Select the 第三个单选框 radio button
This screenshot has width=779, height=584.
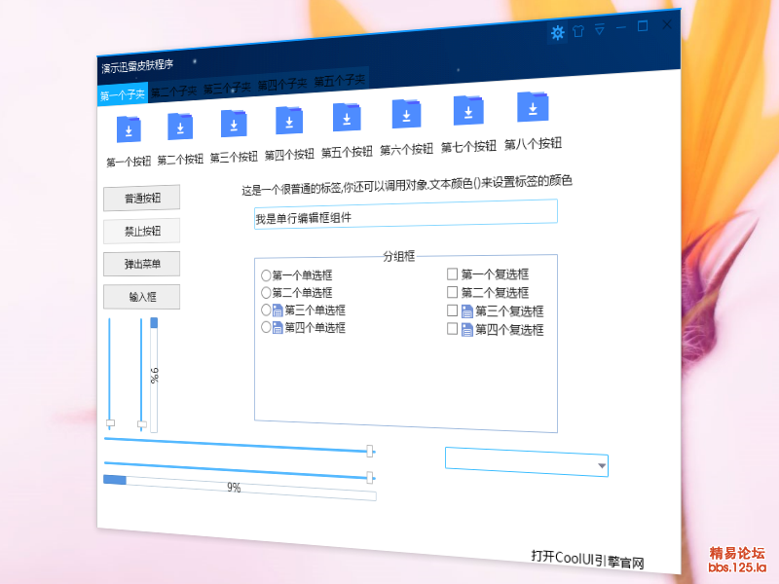pos(266,310)
